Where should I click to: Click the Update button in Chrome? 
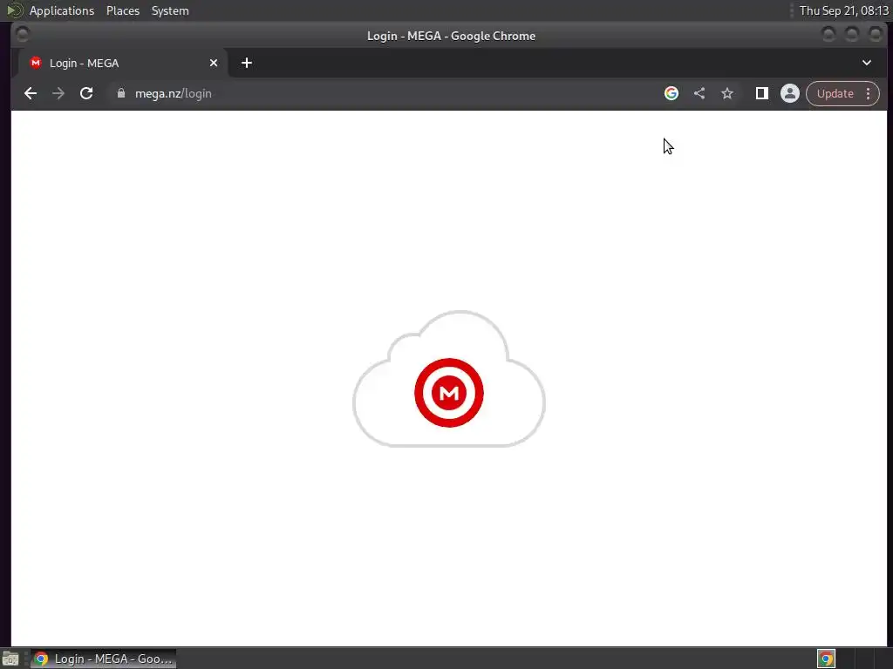(835, 93)
